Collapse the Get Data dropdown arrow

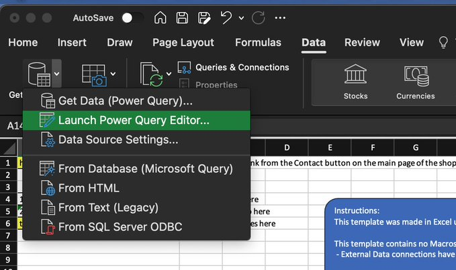(56, 74)
